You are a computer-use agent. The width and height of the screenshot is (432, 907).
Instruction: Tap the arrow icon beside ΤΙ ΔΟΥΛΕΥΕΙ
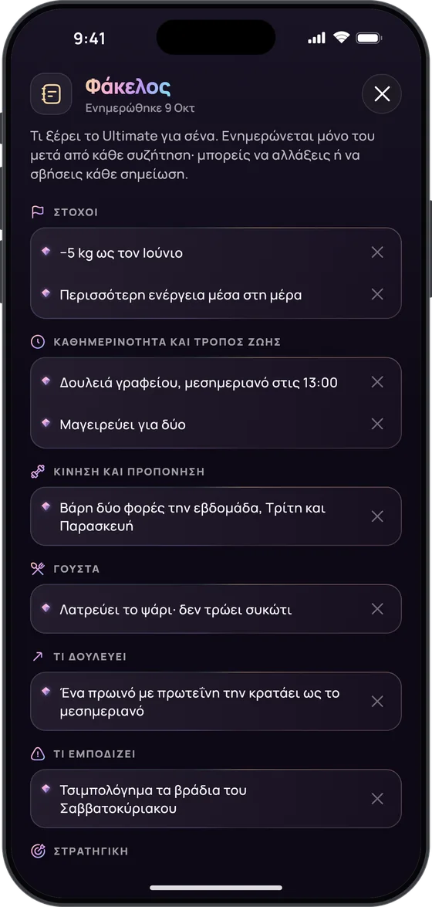tap(38, 657)
